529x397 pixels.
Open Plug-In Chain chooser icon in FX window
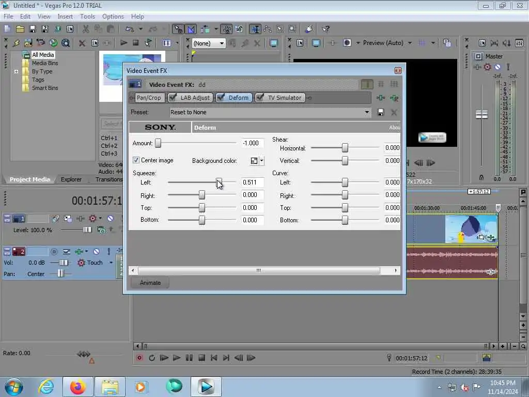381,98
